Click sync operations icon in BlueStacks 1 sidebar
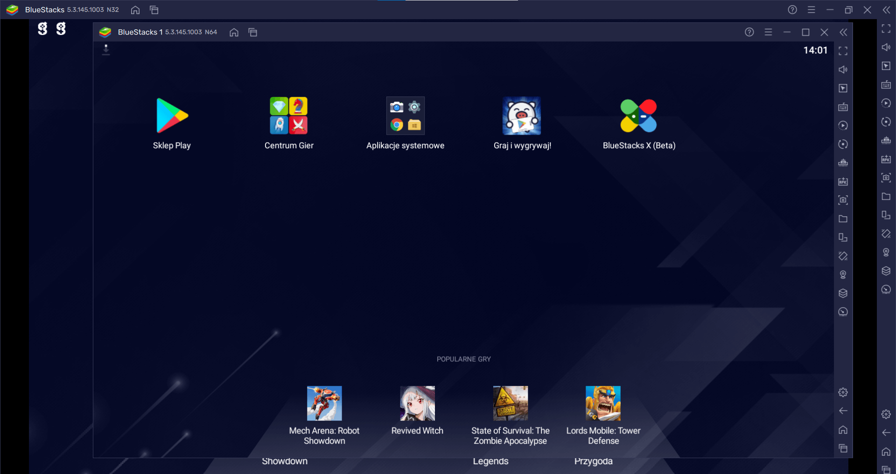This screenshot has width=896, height=474. [x=843, y=144]
